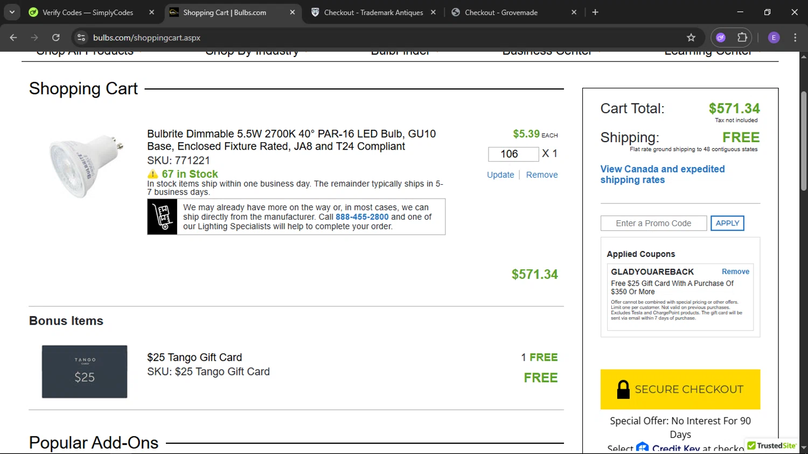Close the Trademark Antiques checkout tab

tap(433, 12)
